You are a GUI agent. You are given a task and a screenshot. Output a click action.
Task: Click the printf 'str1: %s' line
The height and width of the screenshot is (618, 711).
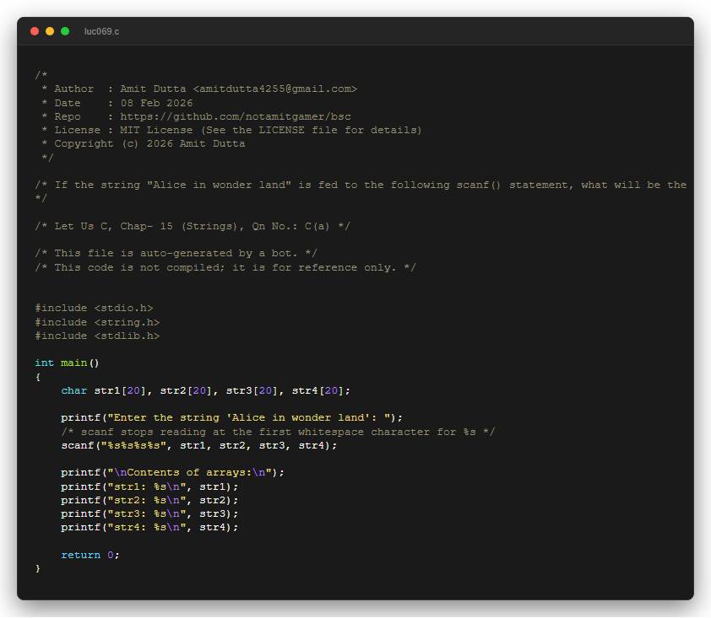(149, 486)
